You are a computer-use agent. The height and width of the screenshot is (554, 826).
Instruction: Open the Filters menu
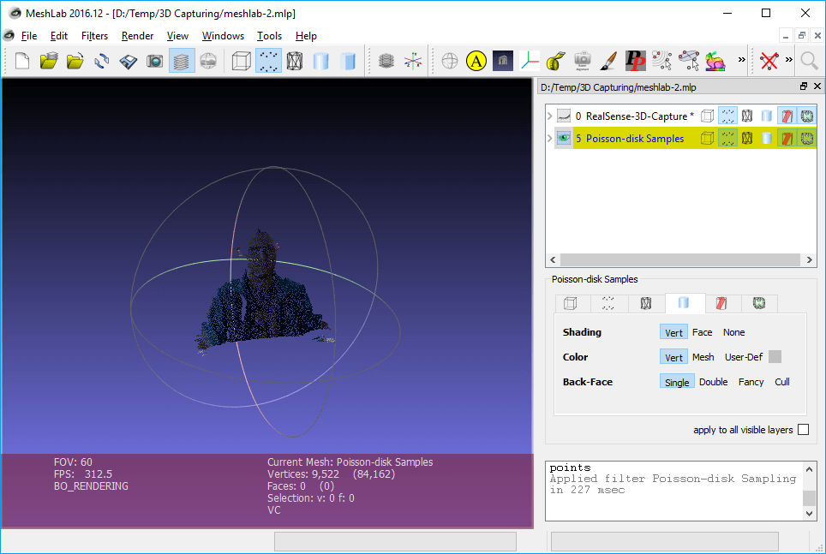point(94,36)
